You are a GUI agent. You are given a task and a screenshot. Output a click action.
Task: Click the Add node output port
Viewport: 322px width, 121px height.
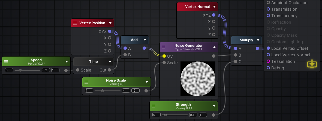(x=144, y=48)
